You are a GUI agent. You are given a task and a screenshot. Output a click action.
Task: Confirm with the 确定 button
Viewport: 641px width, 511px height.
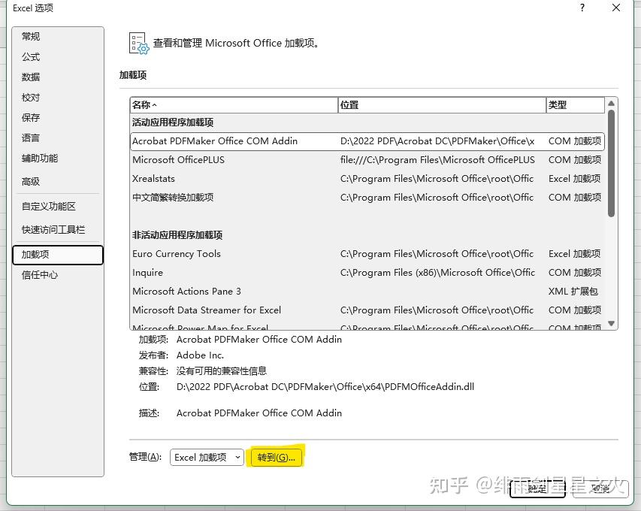537,488
